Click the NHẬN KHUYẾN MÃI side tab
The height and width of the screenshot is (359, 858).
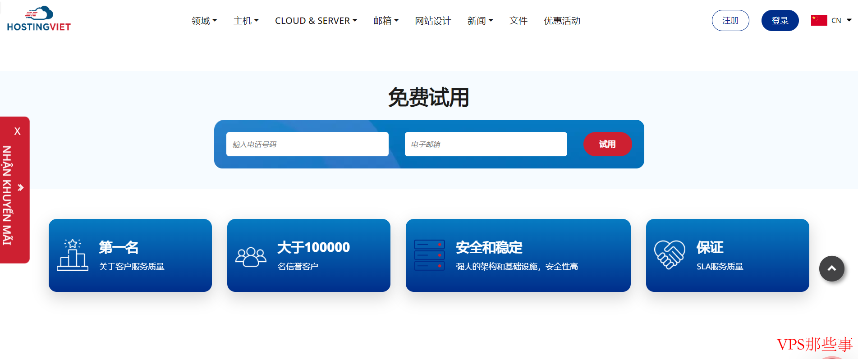[x=7, y=195]
